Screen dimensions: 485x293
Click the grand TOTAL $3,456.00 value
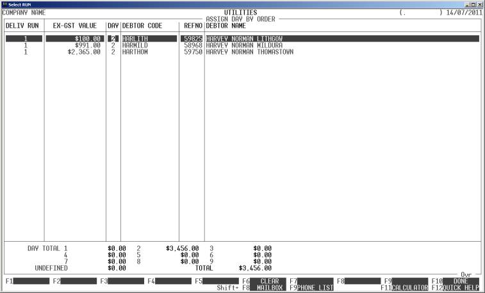coord(255,268)
